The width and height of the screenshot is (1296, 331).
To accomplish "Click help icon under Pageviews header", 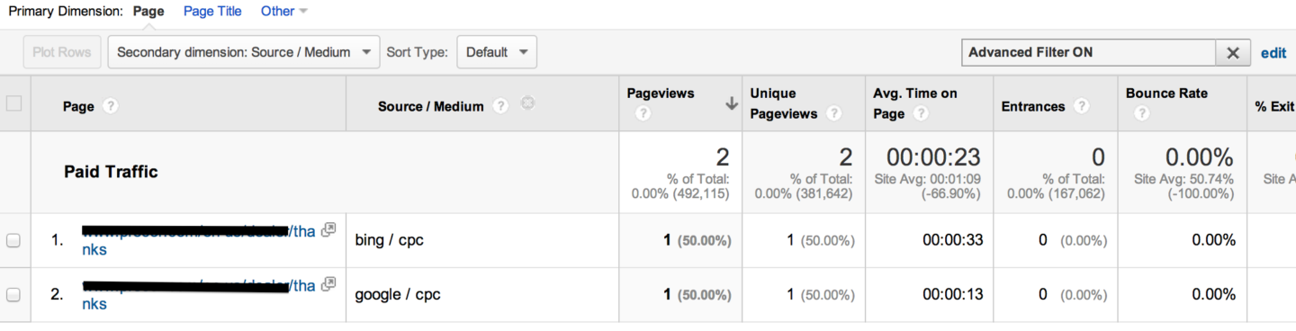I will click(643, 114).
